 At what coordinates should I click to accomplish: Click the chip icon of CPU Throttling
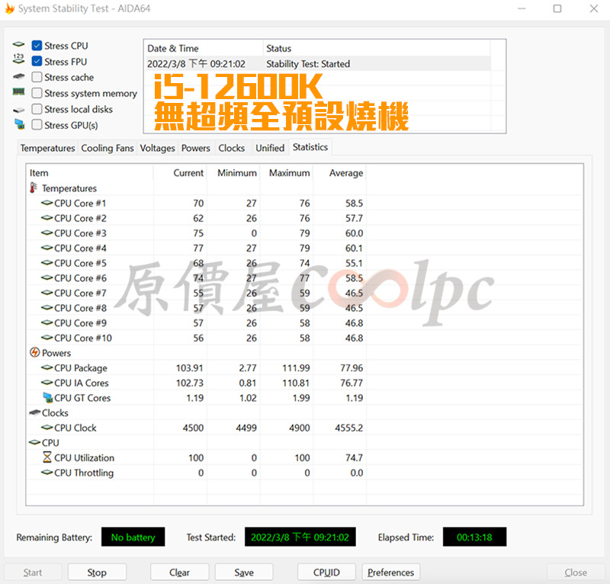pyautogui.click(x=47, y=473)
